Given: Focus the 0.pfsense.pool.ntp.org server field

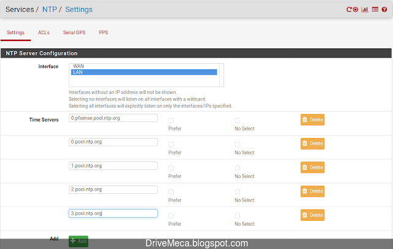Looking at the screenshot, I should click(113, 118).
